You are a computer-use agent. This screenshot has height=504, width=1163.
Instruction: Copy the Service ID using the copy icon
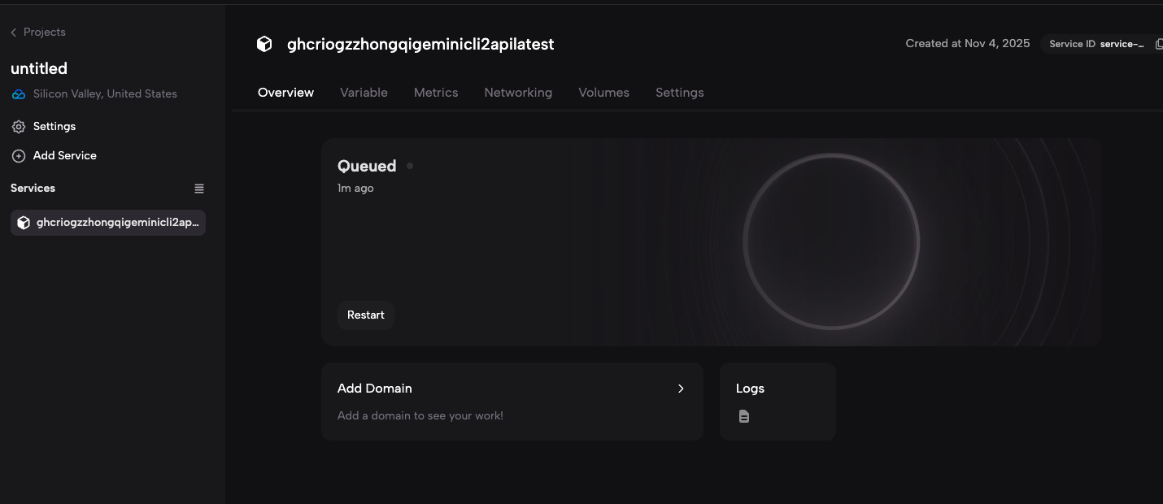pyautogui.click(x=1159, y=43)
